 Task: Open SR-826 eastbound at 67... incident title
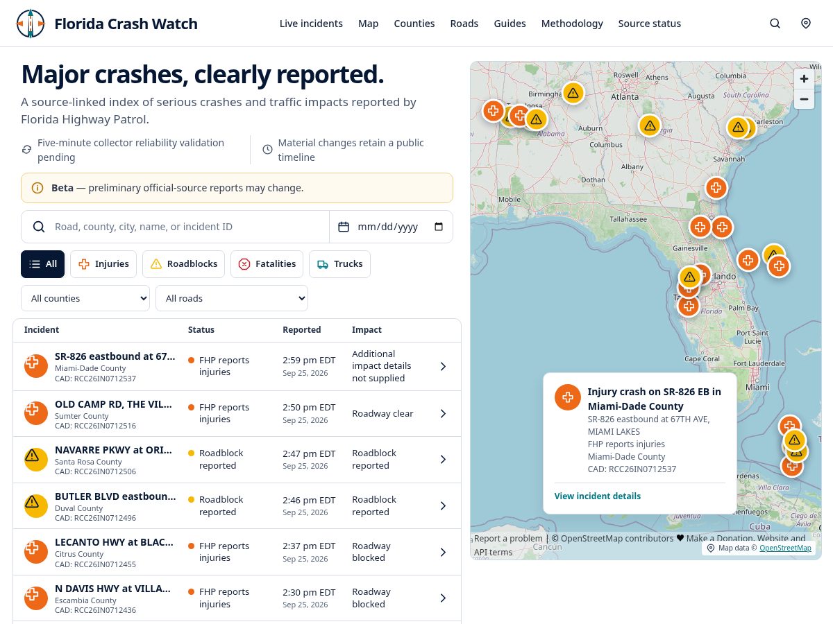click(x=115, y=356)
